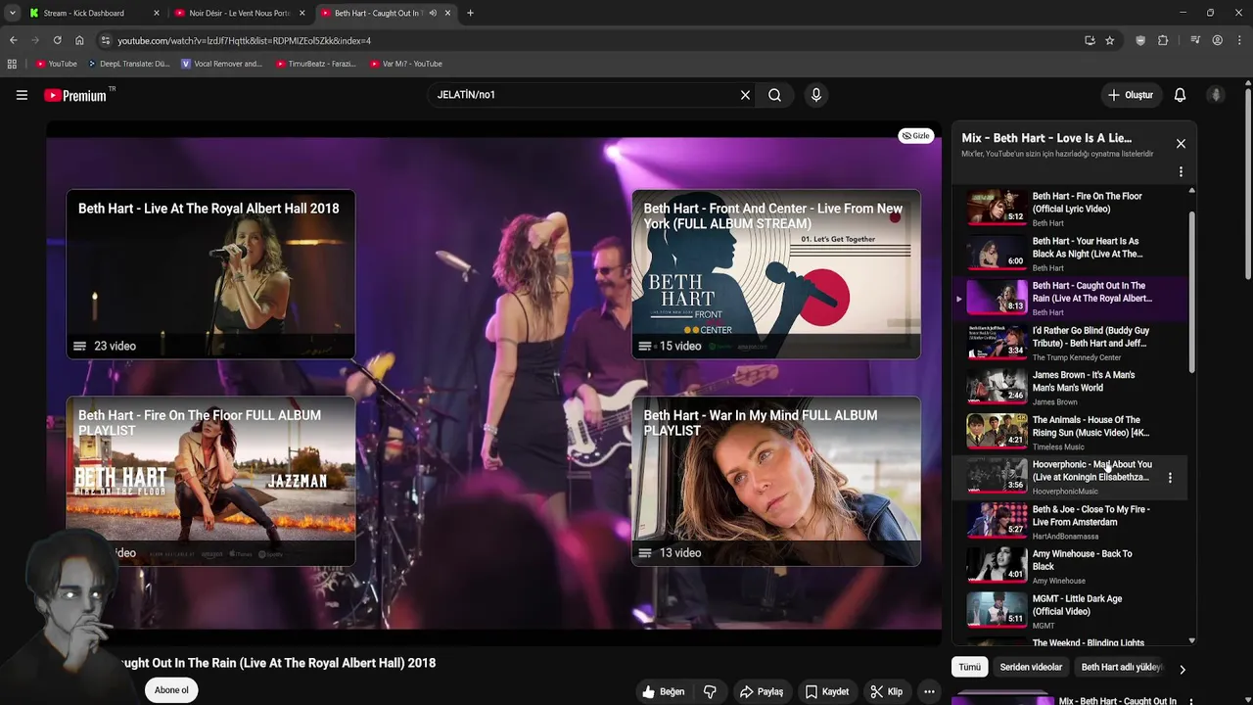Play Beth & Joe Close To My Fire
The image size is (1253, 705).
[x=1069, y=522]
